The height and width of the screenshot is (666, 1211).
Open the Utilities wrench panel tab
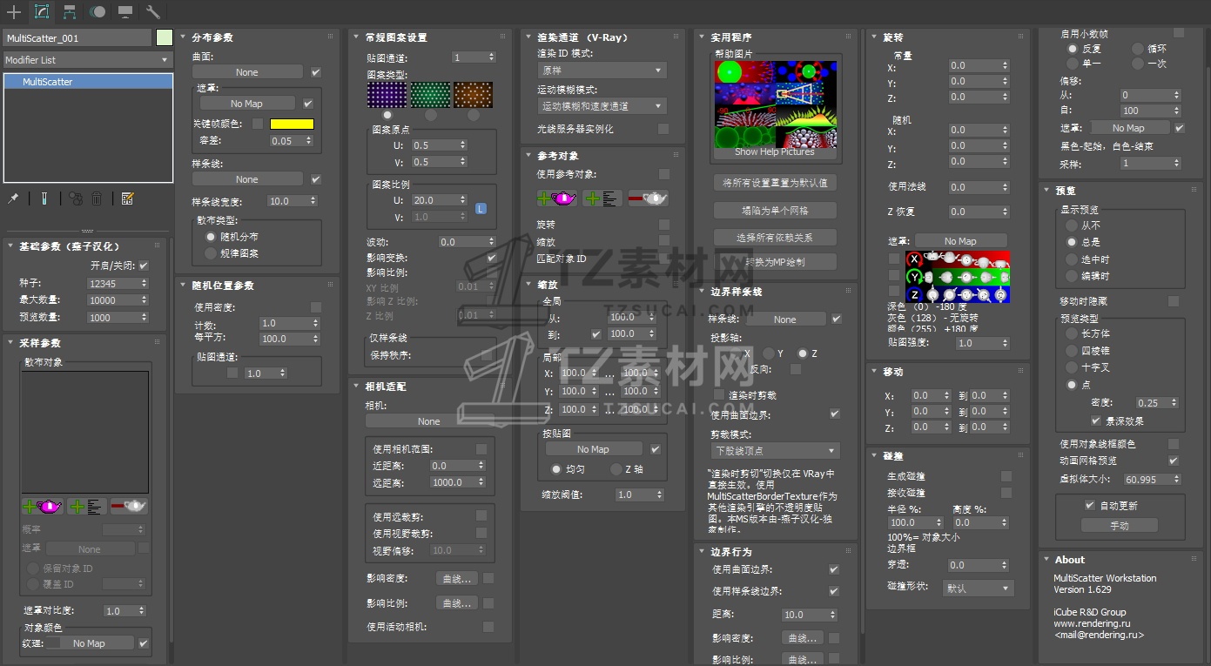tap(153, 12)
